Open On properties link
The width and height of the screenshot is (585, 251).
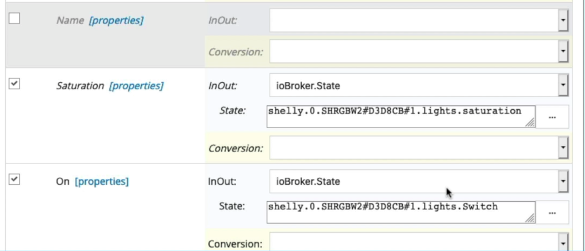[102, 181]
